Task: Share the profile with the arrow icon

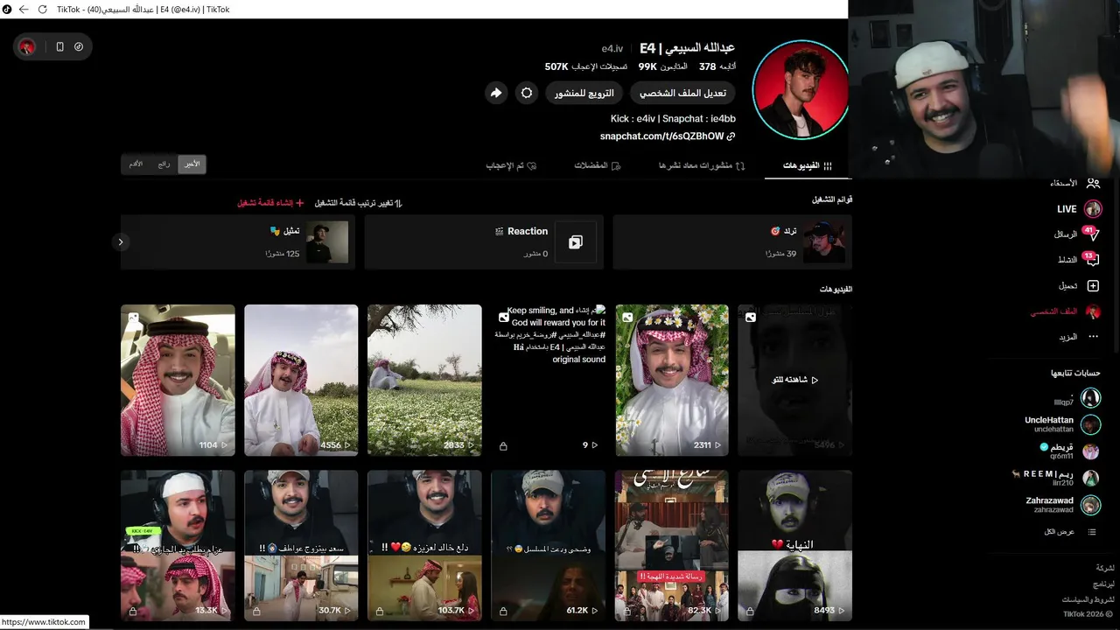Action: 496,93
